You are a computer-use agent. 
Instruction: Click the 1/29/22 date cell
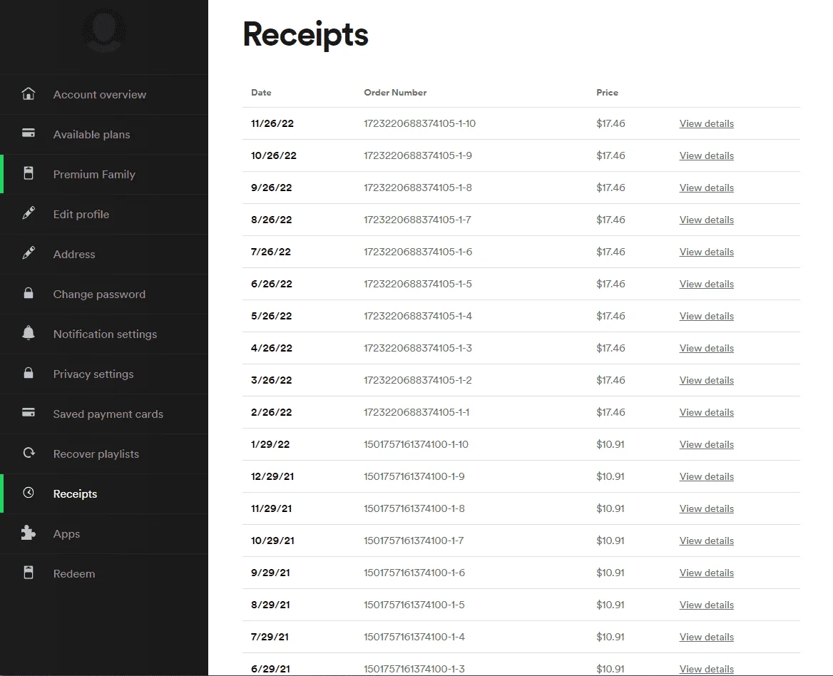[x=270, y=444]
